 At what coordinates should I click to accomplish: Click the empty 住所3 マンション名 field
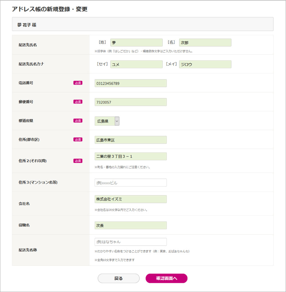(x=130, y=183)
